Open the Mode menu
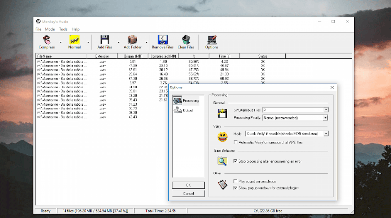Image resolution: width=391 pixels, height=218 pixels. [x=50, y=29]
